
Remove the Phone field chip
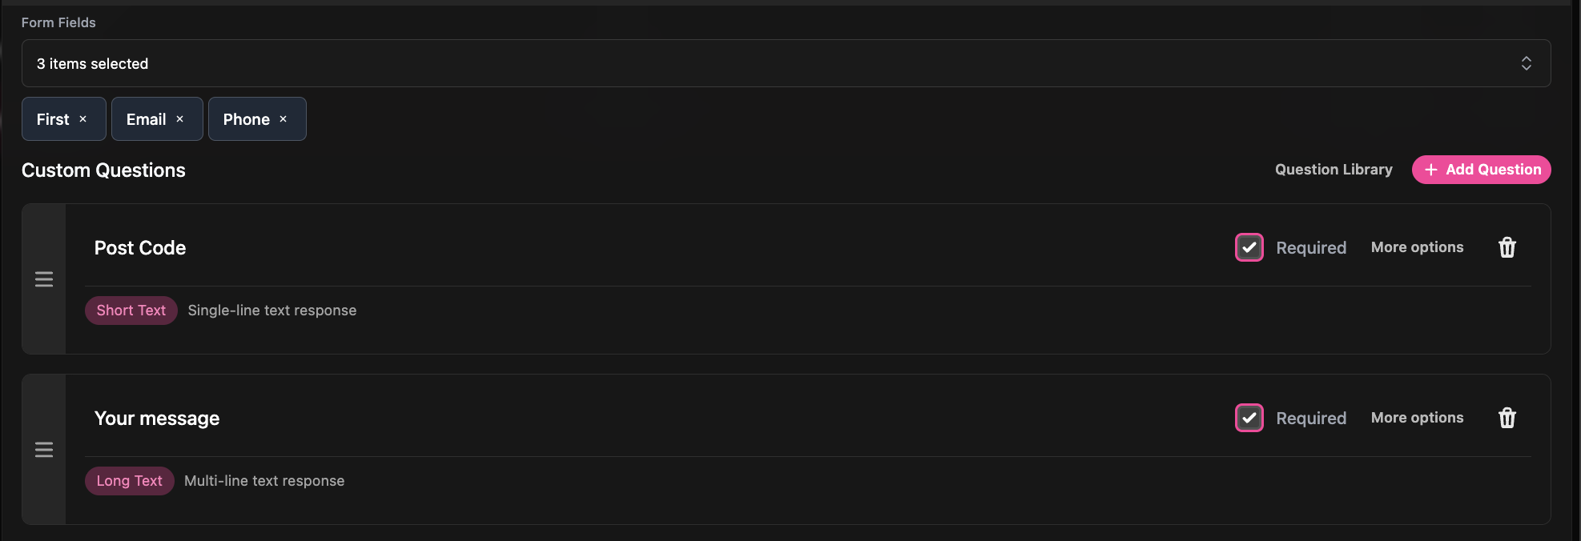tap(283, 118)
